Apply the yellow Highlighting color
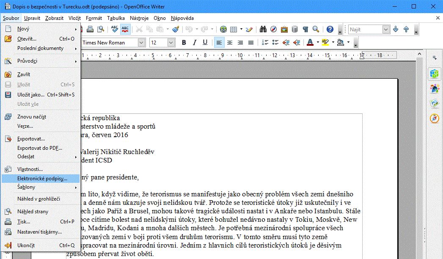 (325, 42)
